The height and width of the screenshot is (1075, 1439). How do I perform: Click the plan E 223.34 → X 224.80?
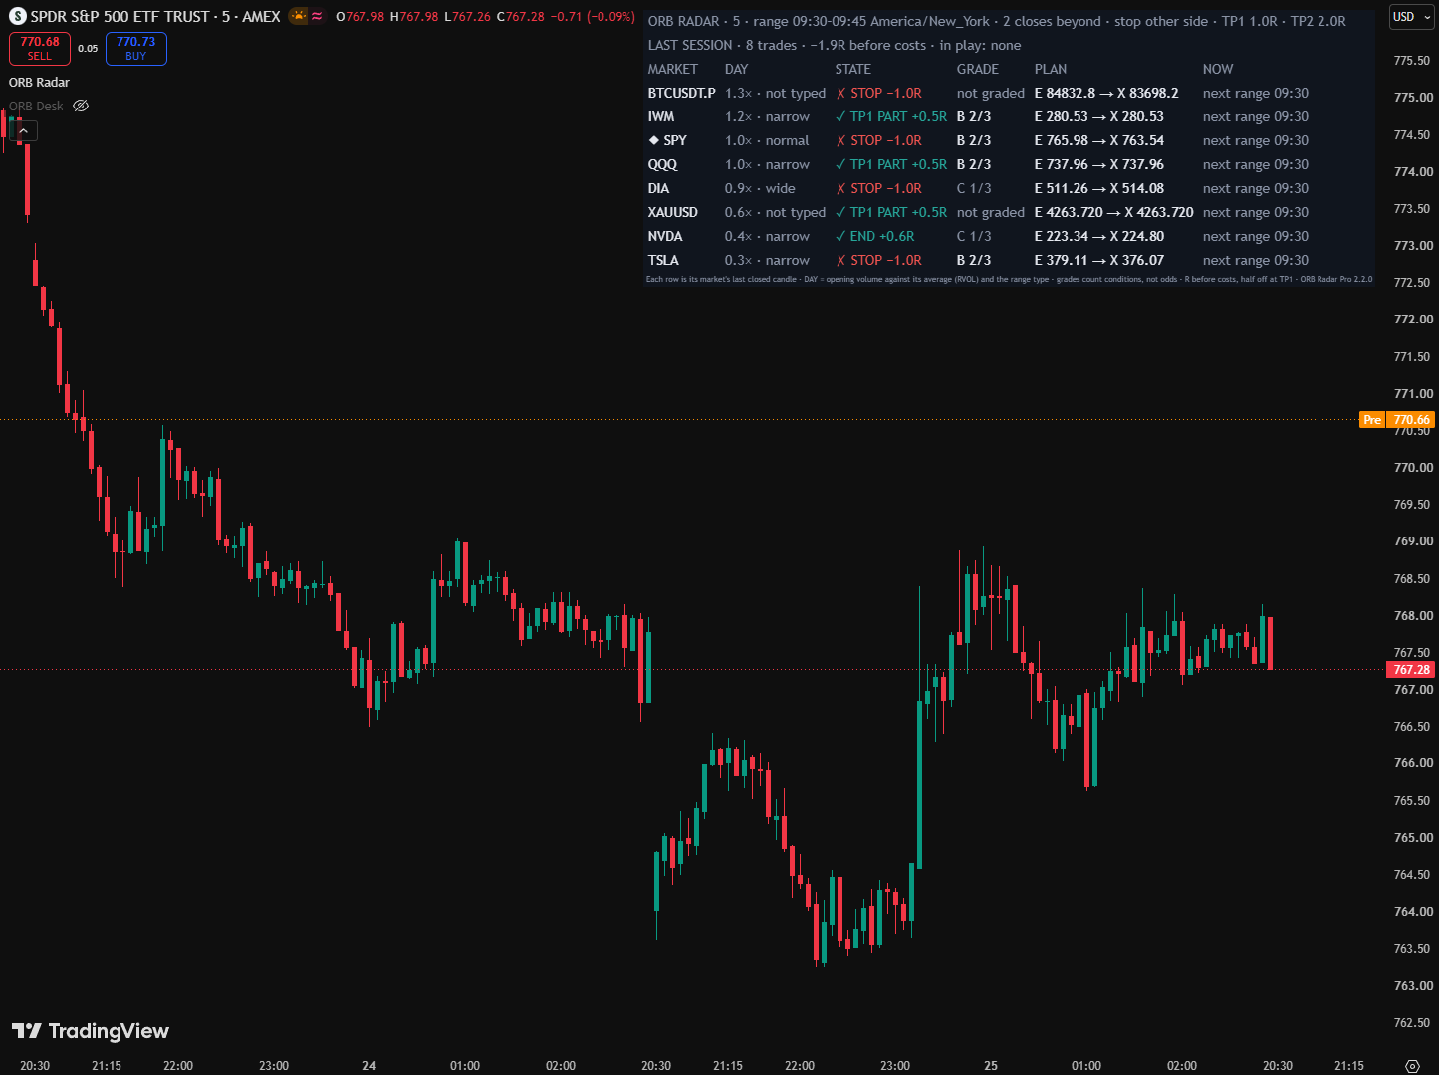pos(1099,236)
